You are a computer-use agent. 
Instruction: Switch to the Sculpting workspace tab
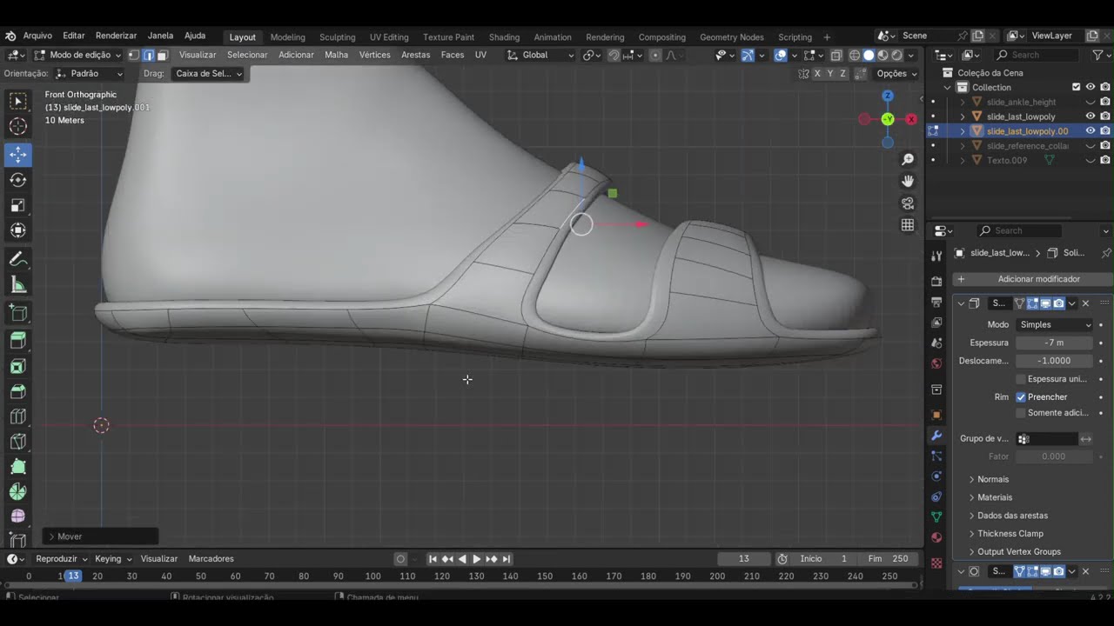pos(337,37)
